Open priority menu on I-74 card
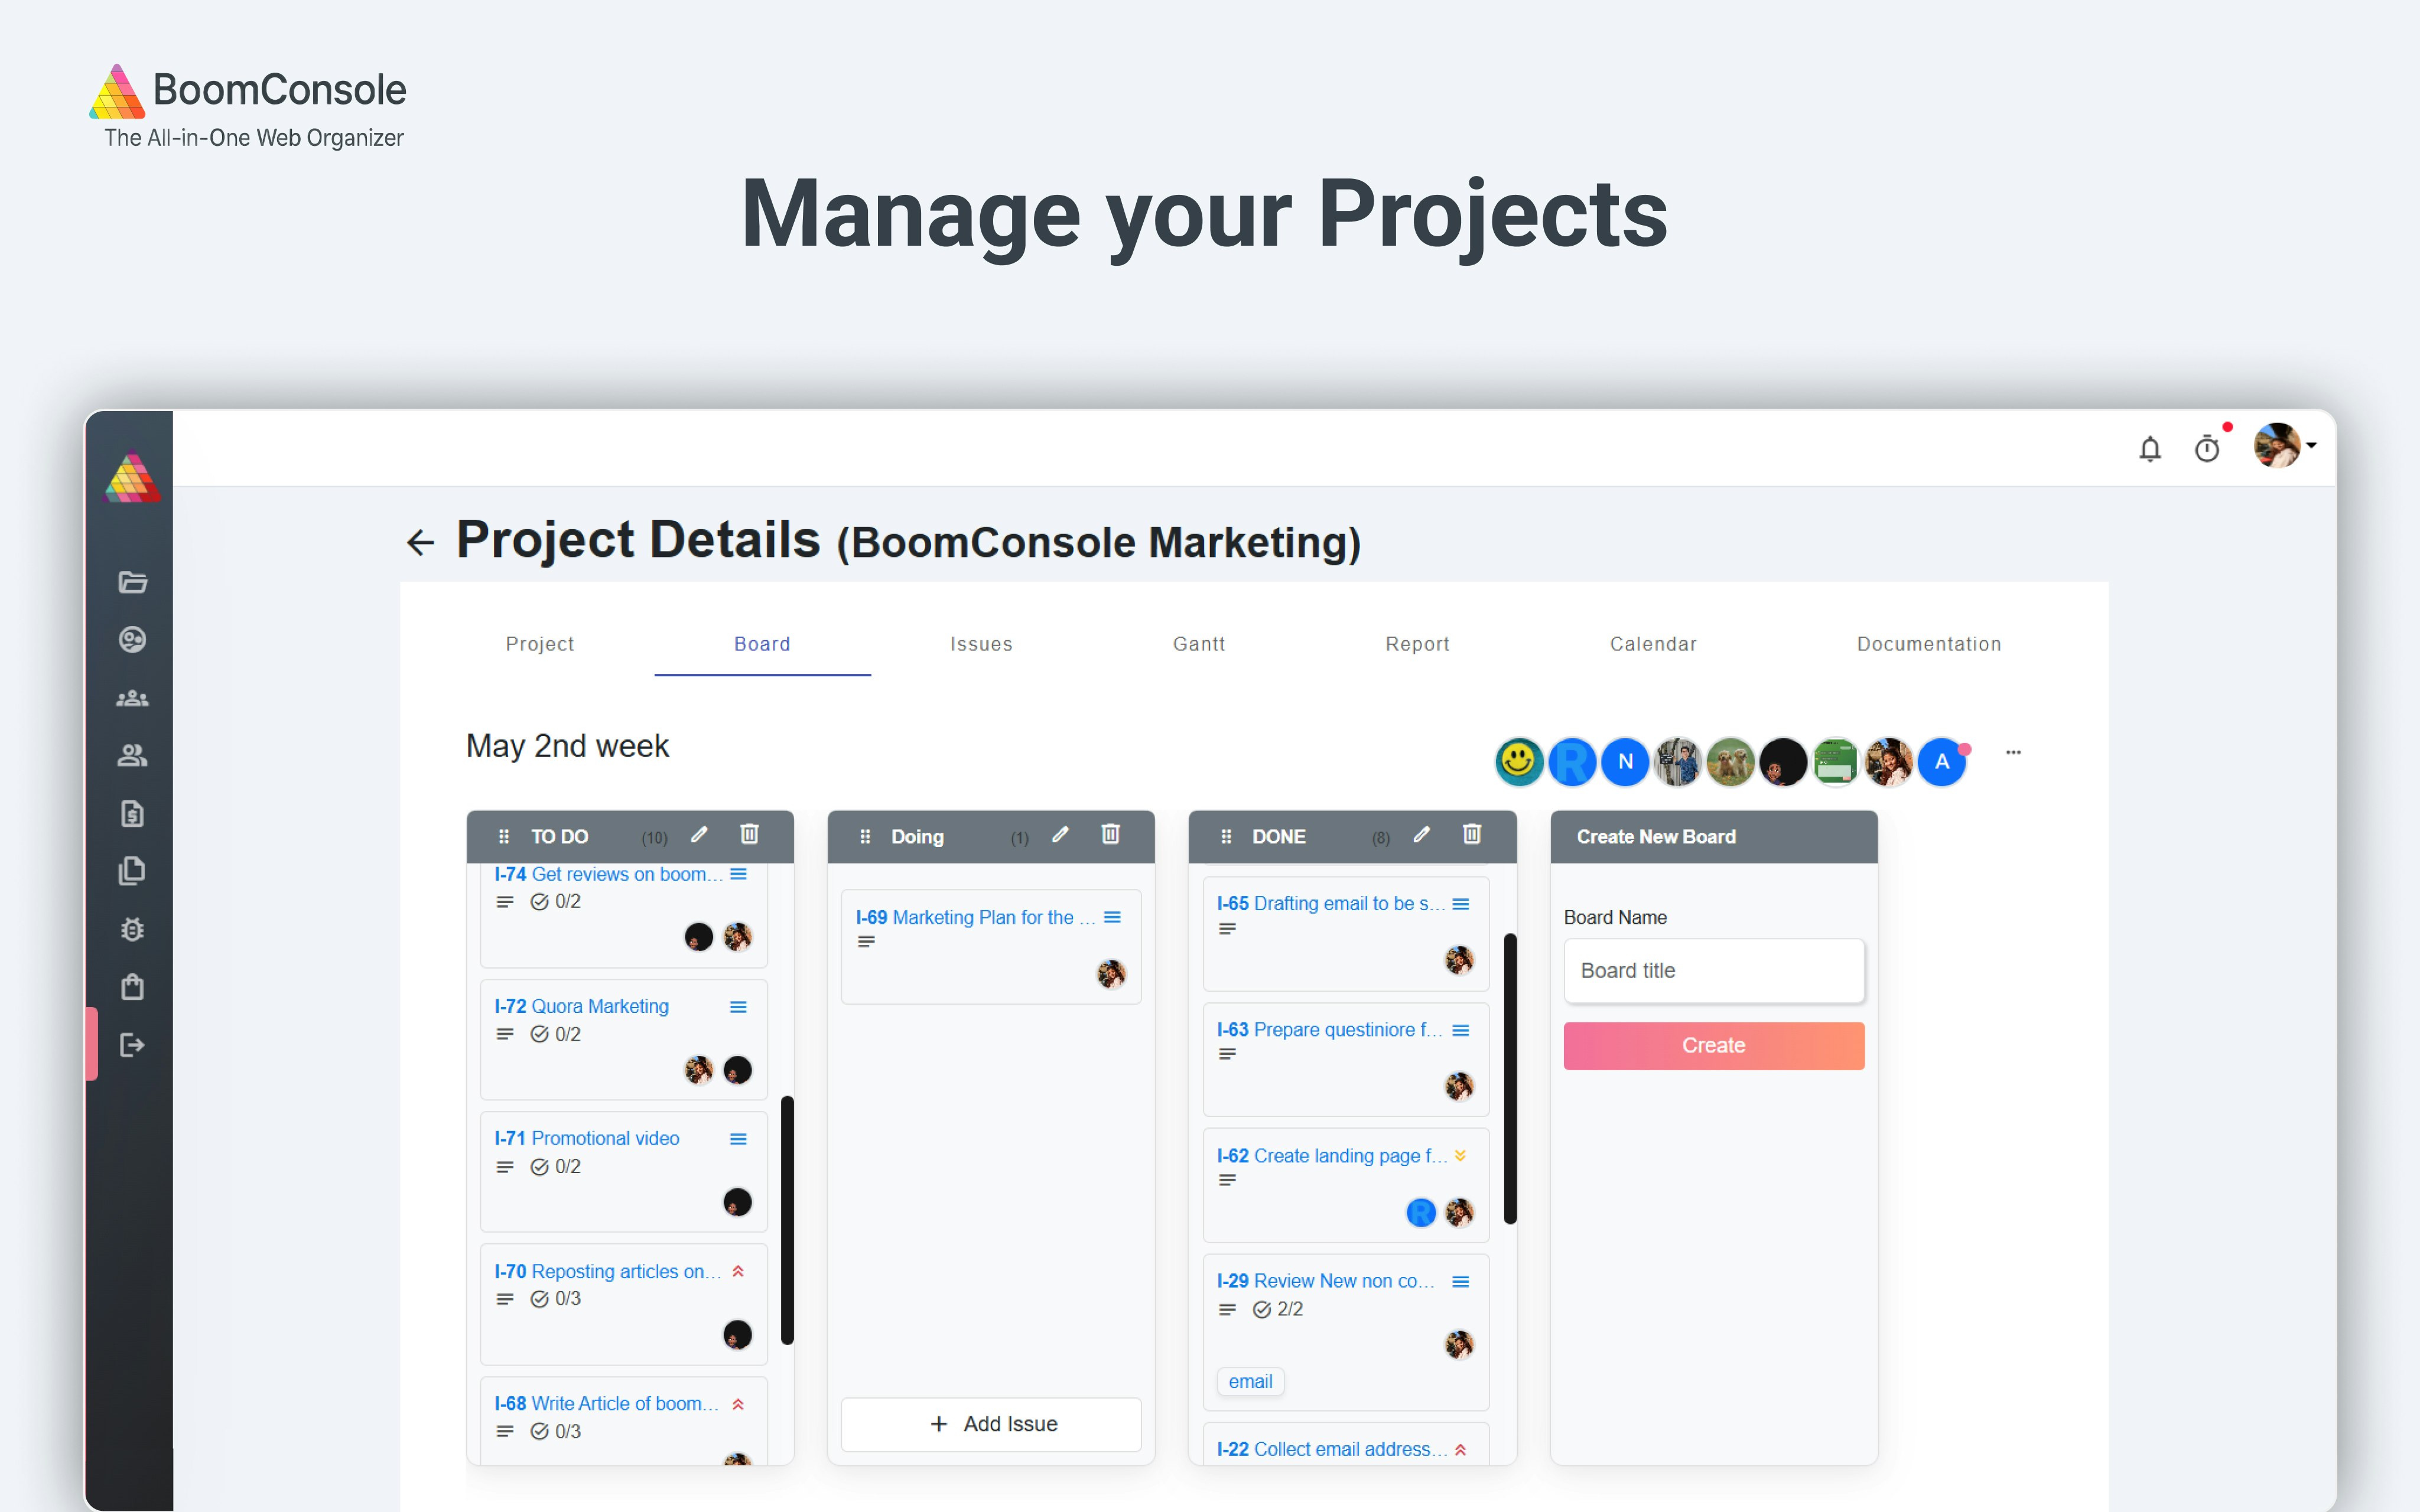The height and width of the screenshot is (1512, 2420). coord(738,874)
